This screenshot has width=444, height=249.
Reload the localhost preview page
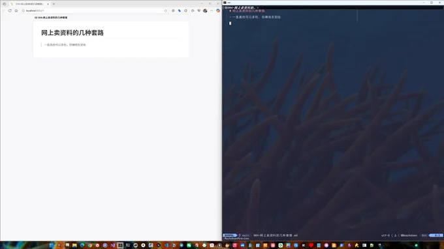[x=10, y=10]
